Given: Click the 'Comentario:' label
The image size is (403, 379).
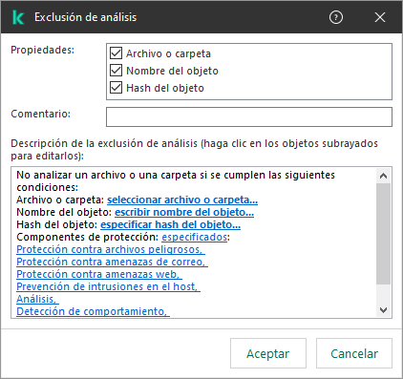Looking at the screenshot, I should (40, 114).
